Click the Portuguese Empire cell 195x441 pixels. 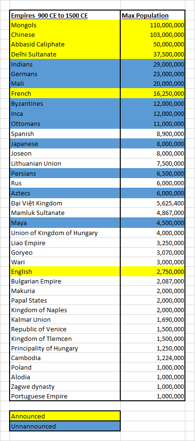[x=65, y=396]
